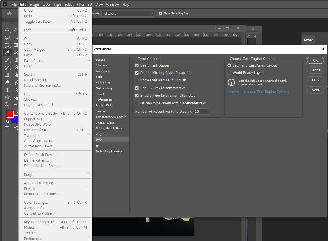
Task: Choose the World-Ready Layout radio option
Action: (229, 73)
